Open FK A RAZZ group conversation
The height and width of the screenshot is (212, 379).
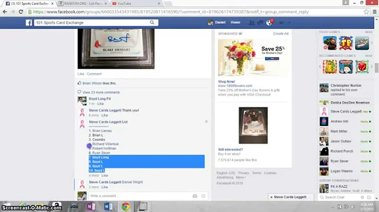pyautogui.click(x=346, y=188)
